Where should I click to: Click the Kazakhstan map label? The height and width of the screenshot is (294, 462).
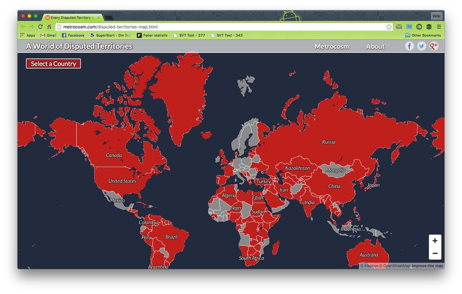pos(297,168)
